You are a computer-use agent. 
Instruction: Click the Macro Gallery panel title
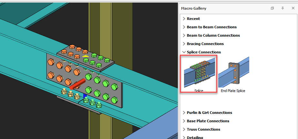coord(194,8)
